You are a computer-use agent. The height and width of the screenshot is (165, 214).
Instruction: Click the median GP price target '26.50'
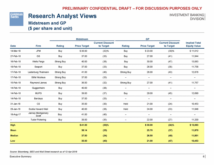[150, 136]
